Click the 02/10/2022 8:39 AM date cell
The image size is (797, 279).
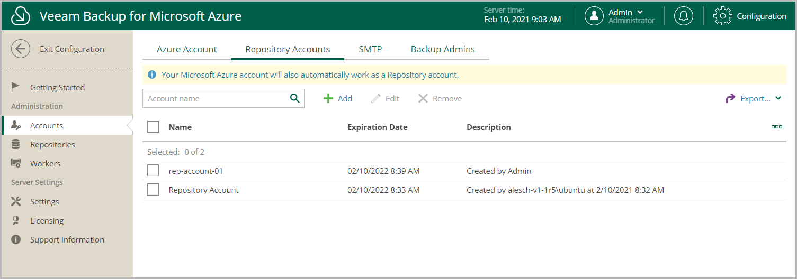(x=383, y=171)
